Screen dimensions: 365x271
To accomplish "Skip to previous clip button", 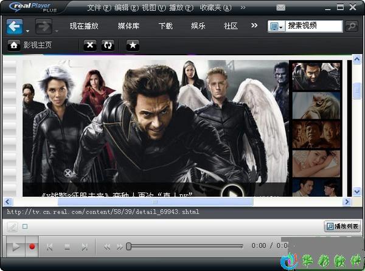I will tap(50, 247).
